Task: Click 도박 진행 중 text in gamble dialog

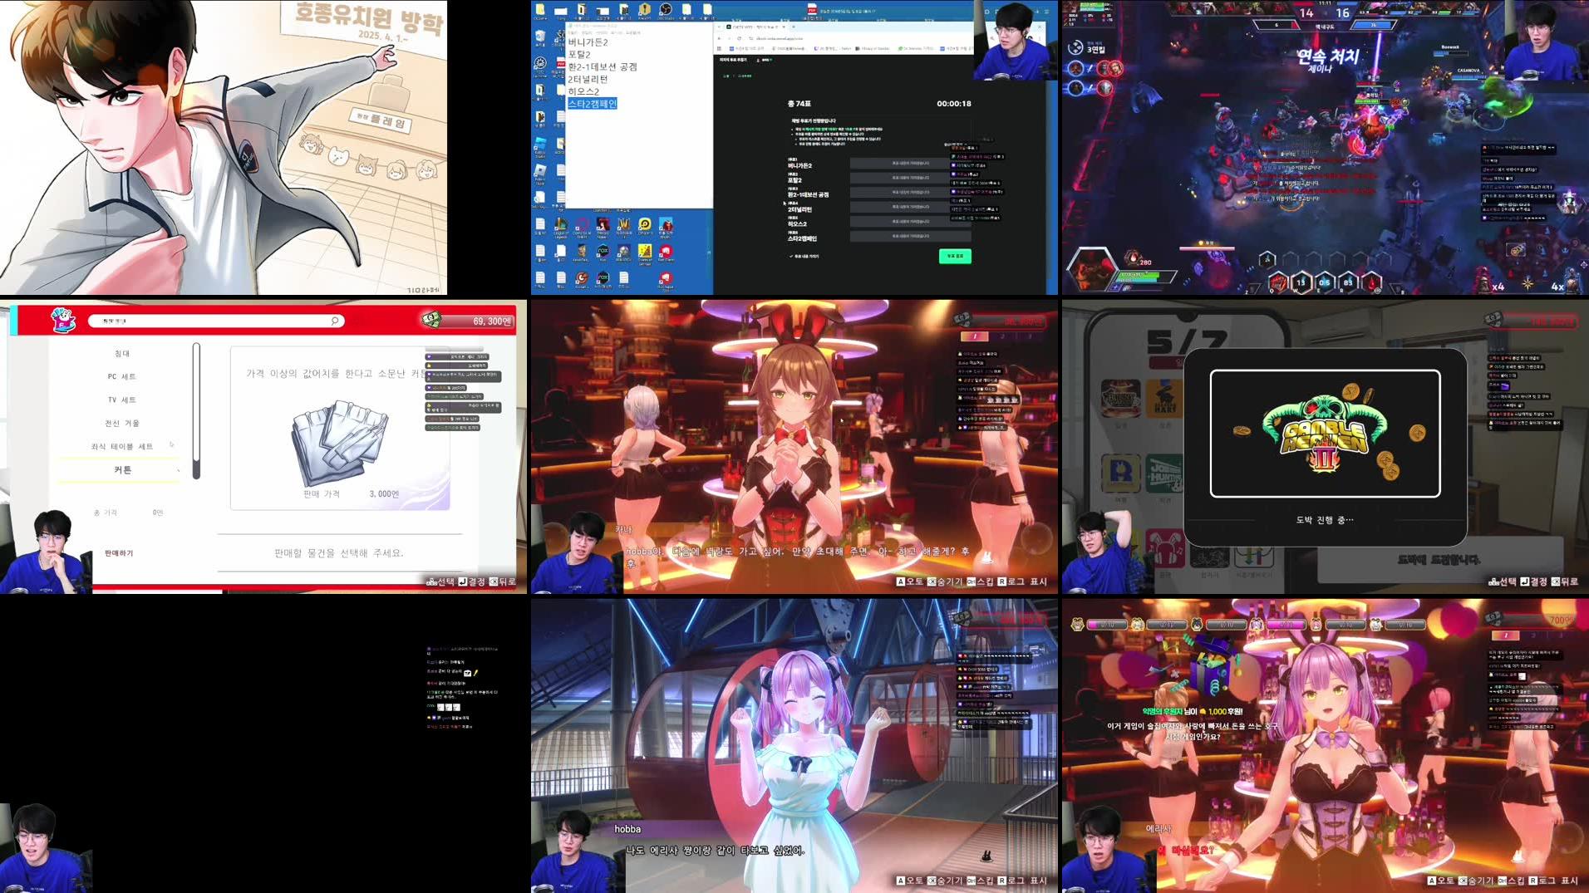Action: coord(1325,520)
